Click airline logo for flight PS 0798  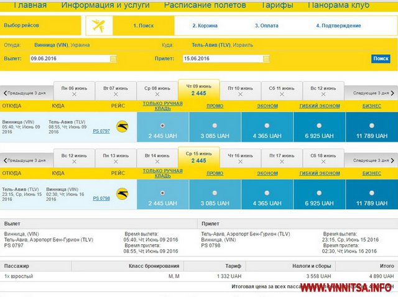(x=121, y=194)
